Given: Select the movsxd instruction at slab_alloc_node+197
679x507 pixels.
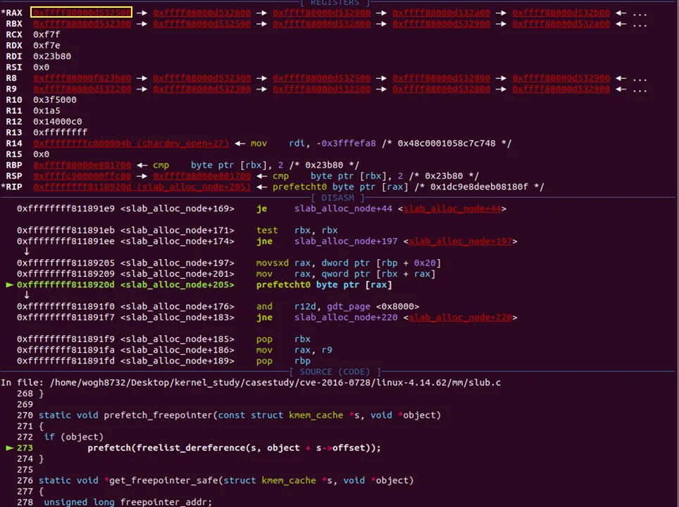Looking at the screenshot, I should click(349, 263).
